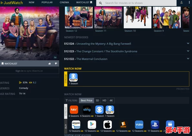Expand The Maternal Conclusion episode

(x=127, y=59)
